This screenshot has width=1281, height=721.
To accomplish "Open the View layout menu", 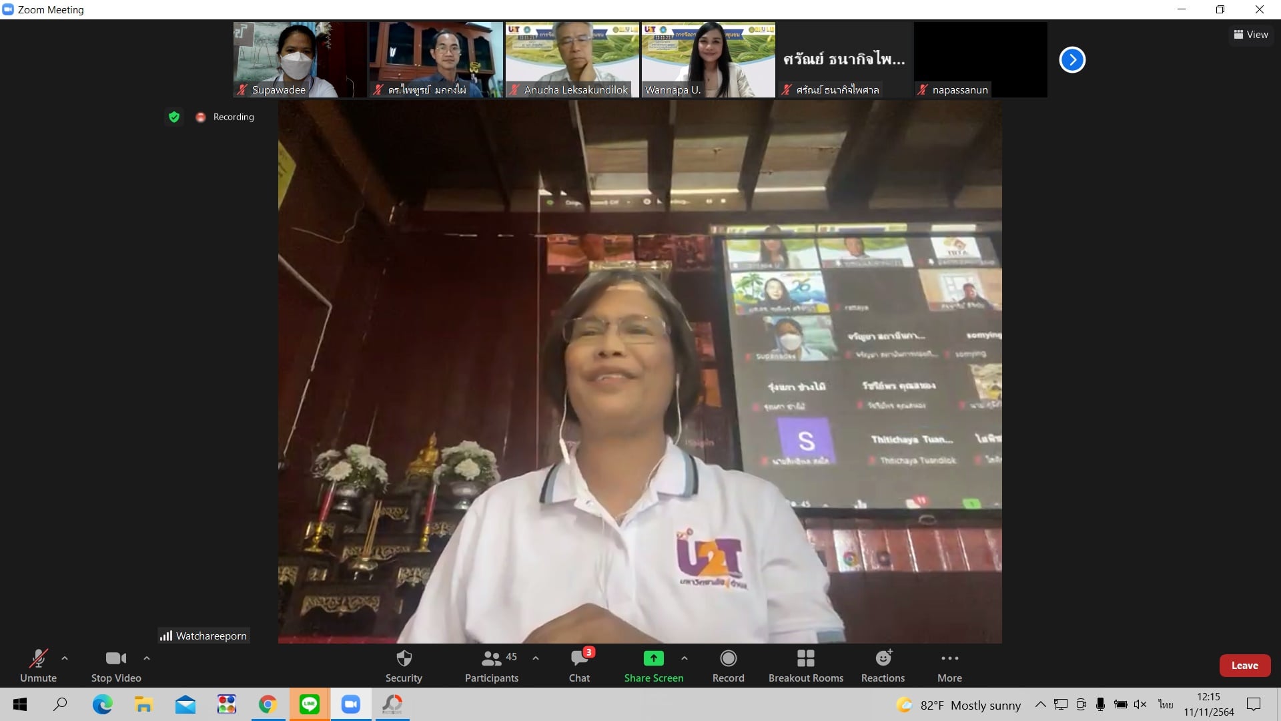I will point(1251,35).
